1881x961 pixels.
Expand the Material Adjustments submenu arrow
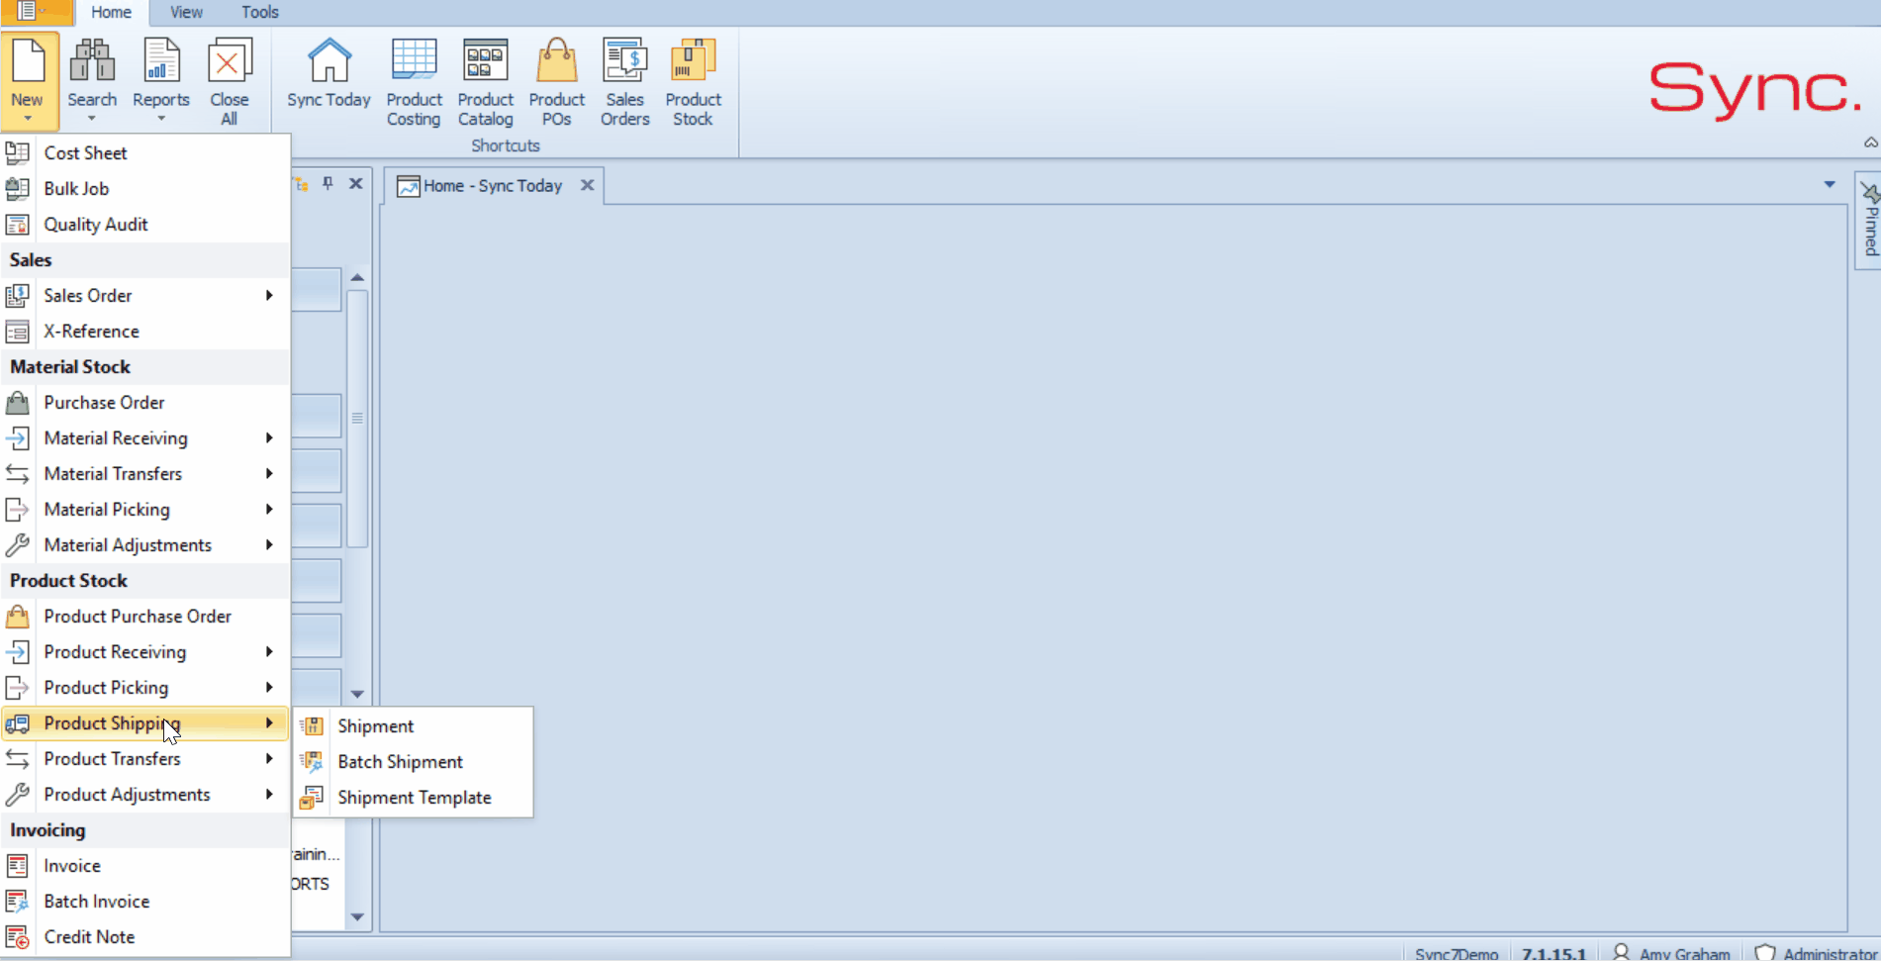pos(269,544)
